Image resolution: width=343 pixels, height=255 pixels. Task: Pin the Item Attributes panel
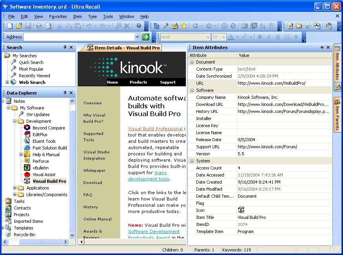[322, 47]
